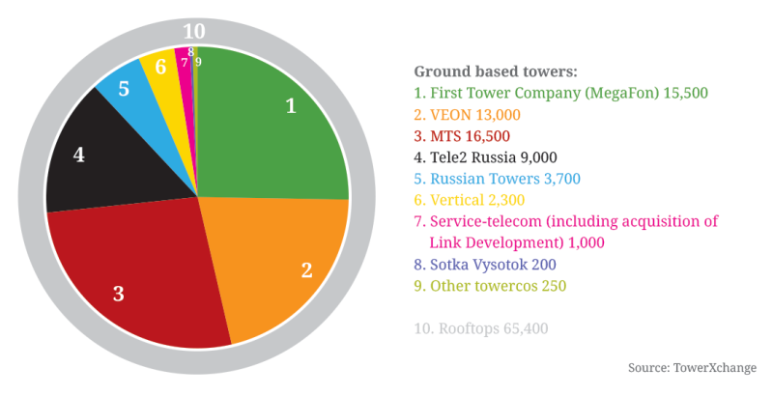Click legend line 'Service-telecom (including acquisition of'
Viewport: 773px width, 396px height.
(566, 221)
